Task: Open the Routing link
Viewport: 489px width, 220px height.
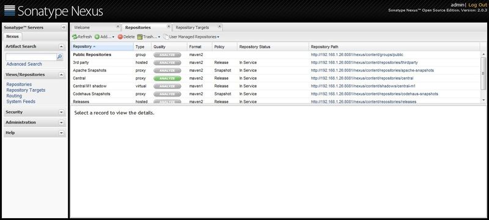Action: pos(14,96)
